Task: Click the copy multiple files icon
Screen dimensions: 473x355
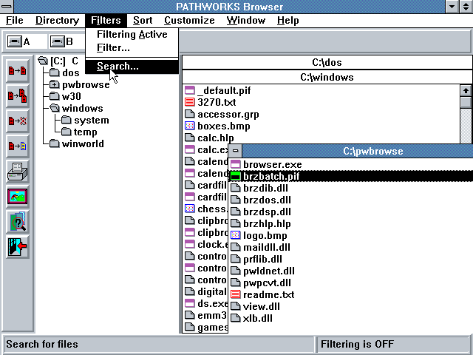Action: coord(18,96)
